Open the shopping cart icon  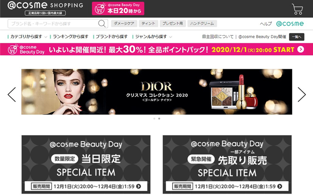pyautogui.click(x=297, y=9)
